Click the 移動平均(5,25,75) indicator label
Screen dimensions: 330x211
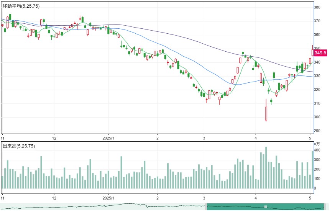tap(21, 6)
